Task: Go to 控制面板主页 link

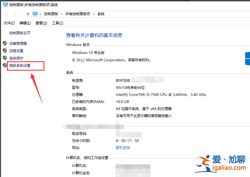Action: (x=19, y=33)
